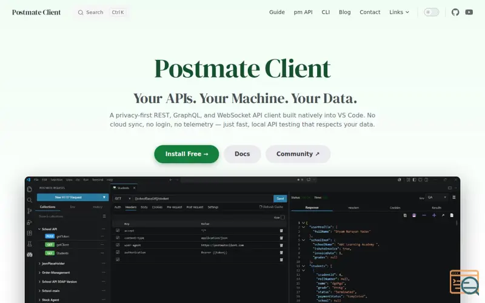The image size is (485, 303).
Task: Uncheck the user-agent header checkbox
Action: tap(118, 245)
